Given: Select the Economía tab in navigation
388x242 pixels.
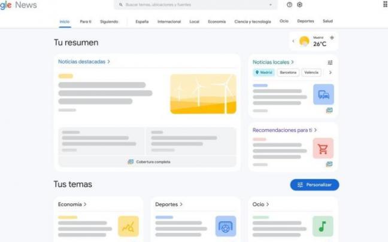Looking at the screenshot, I should pyautogui.click(x=217, y=22).
